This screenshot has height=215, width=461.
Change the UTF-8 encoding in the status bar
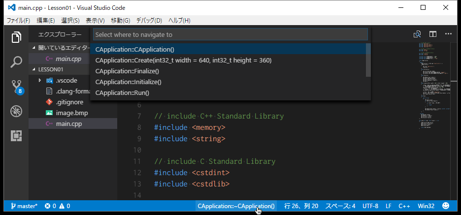(370, 206)
